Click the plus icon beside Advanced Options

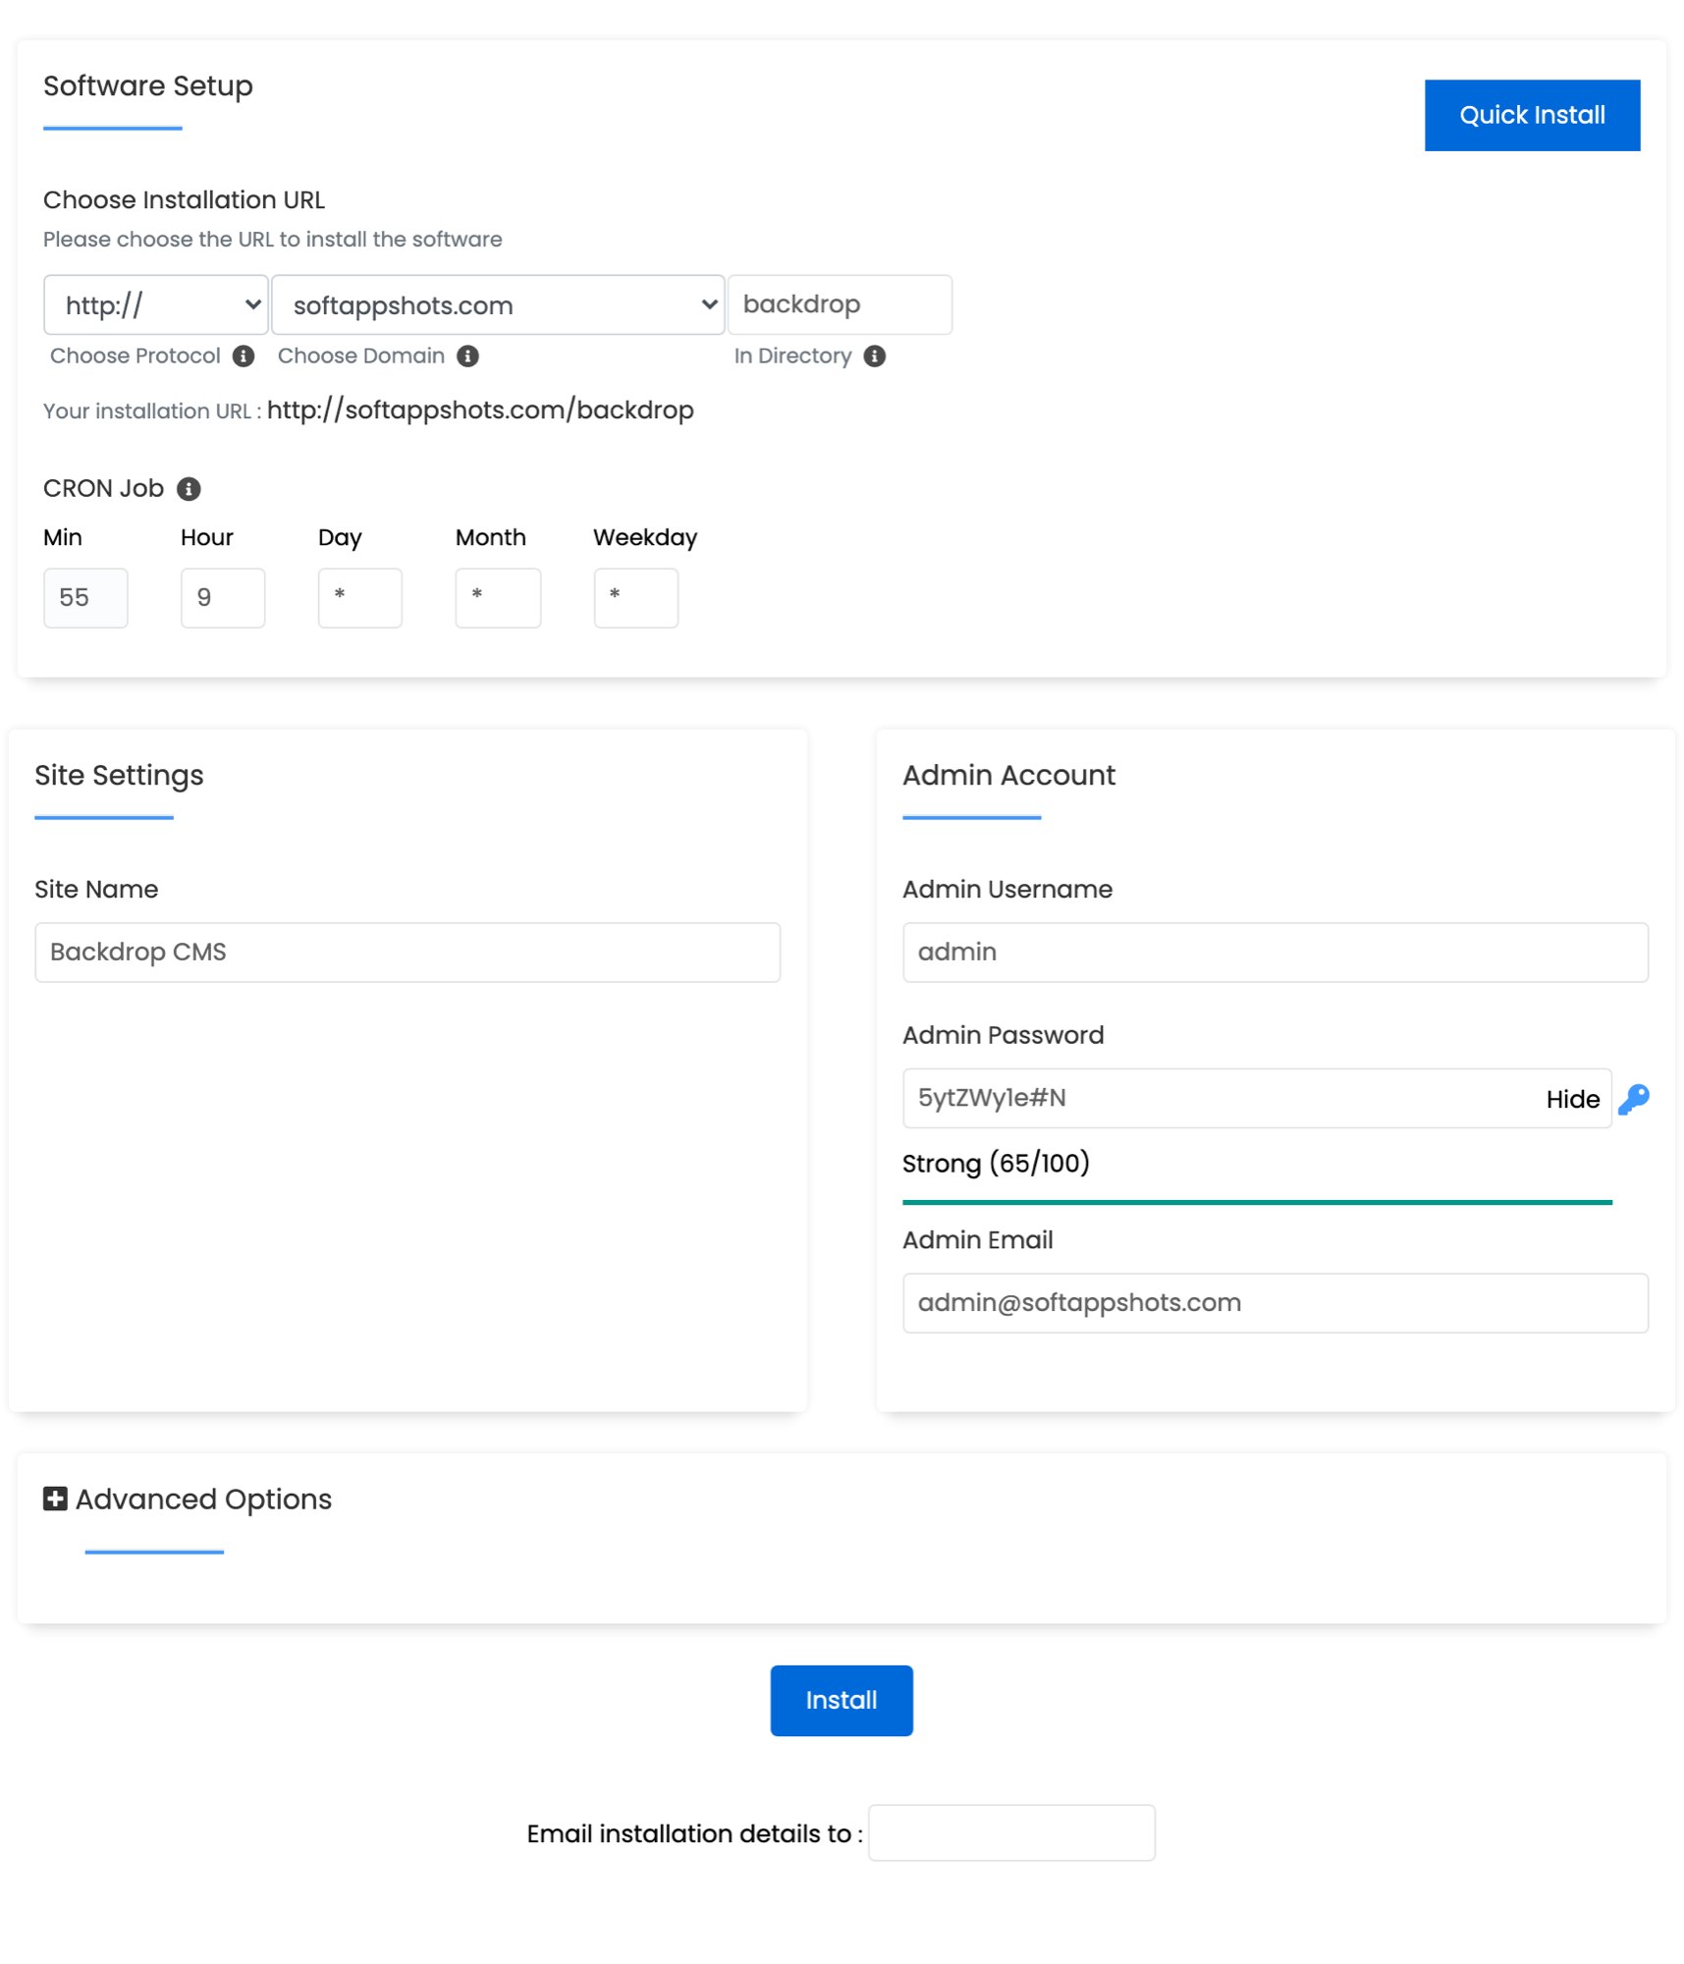[x=54, y=1499]
